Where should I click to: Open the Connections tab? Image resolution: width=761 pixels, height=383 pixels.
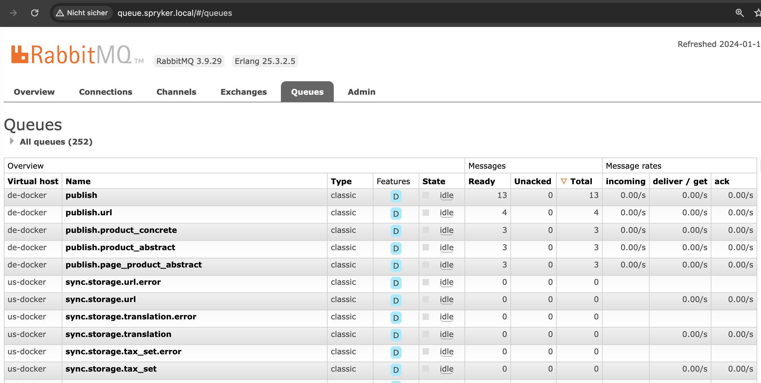[x=105, y=92]
